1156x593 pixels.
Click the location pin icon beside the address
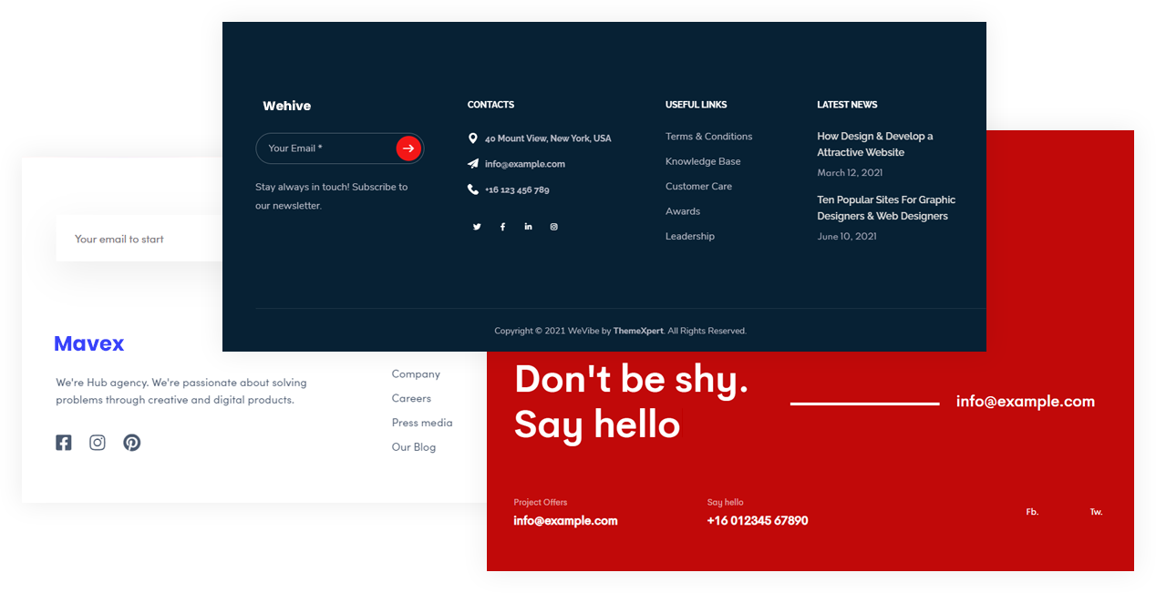point(472,138)
